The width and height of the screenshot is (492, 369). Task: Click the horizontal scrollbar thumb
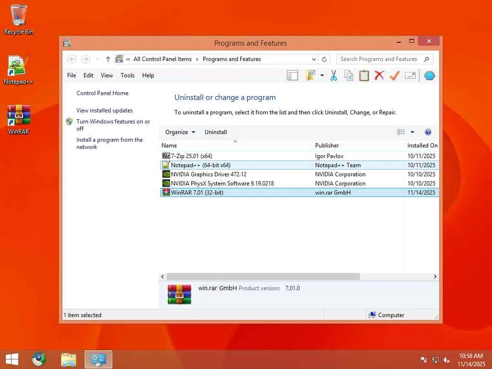(263, 276)
